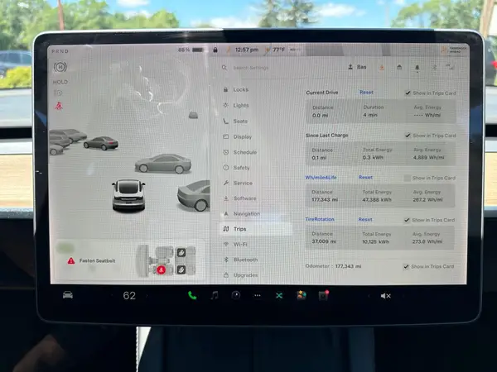The width and height of the screenshot is (497, 372).
Task: Tap the LTE signal strength icon
Action: (450, 67)
